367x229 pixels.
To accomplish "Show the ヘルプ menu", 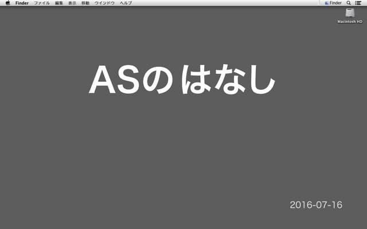I will 126,3.
